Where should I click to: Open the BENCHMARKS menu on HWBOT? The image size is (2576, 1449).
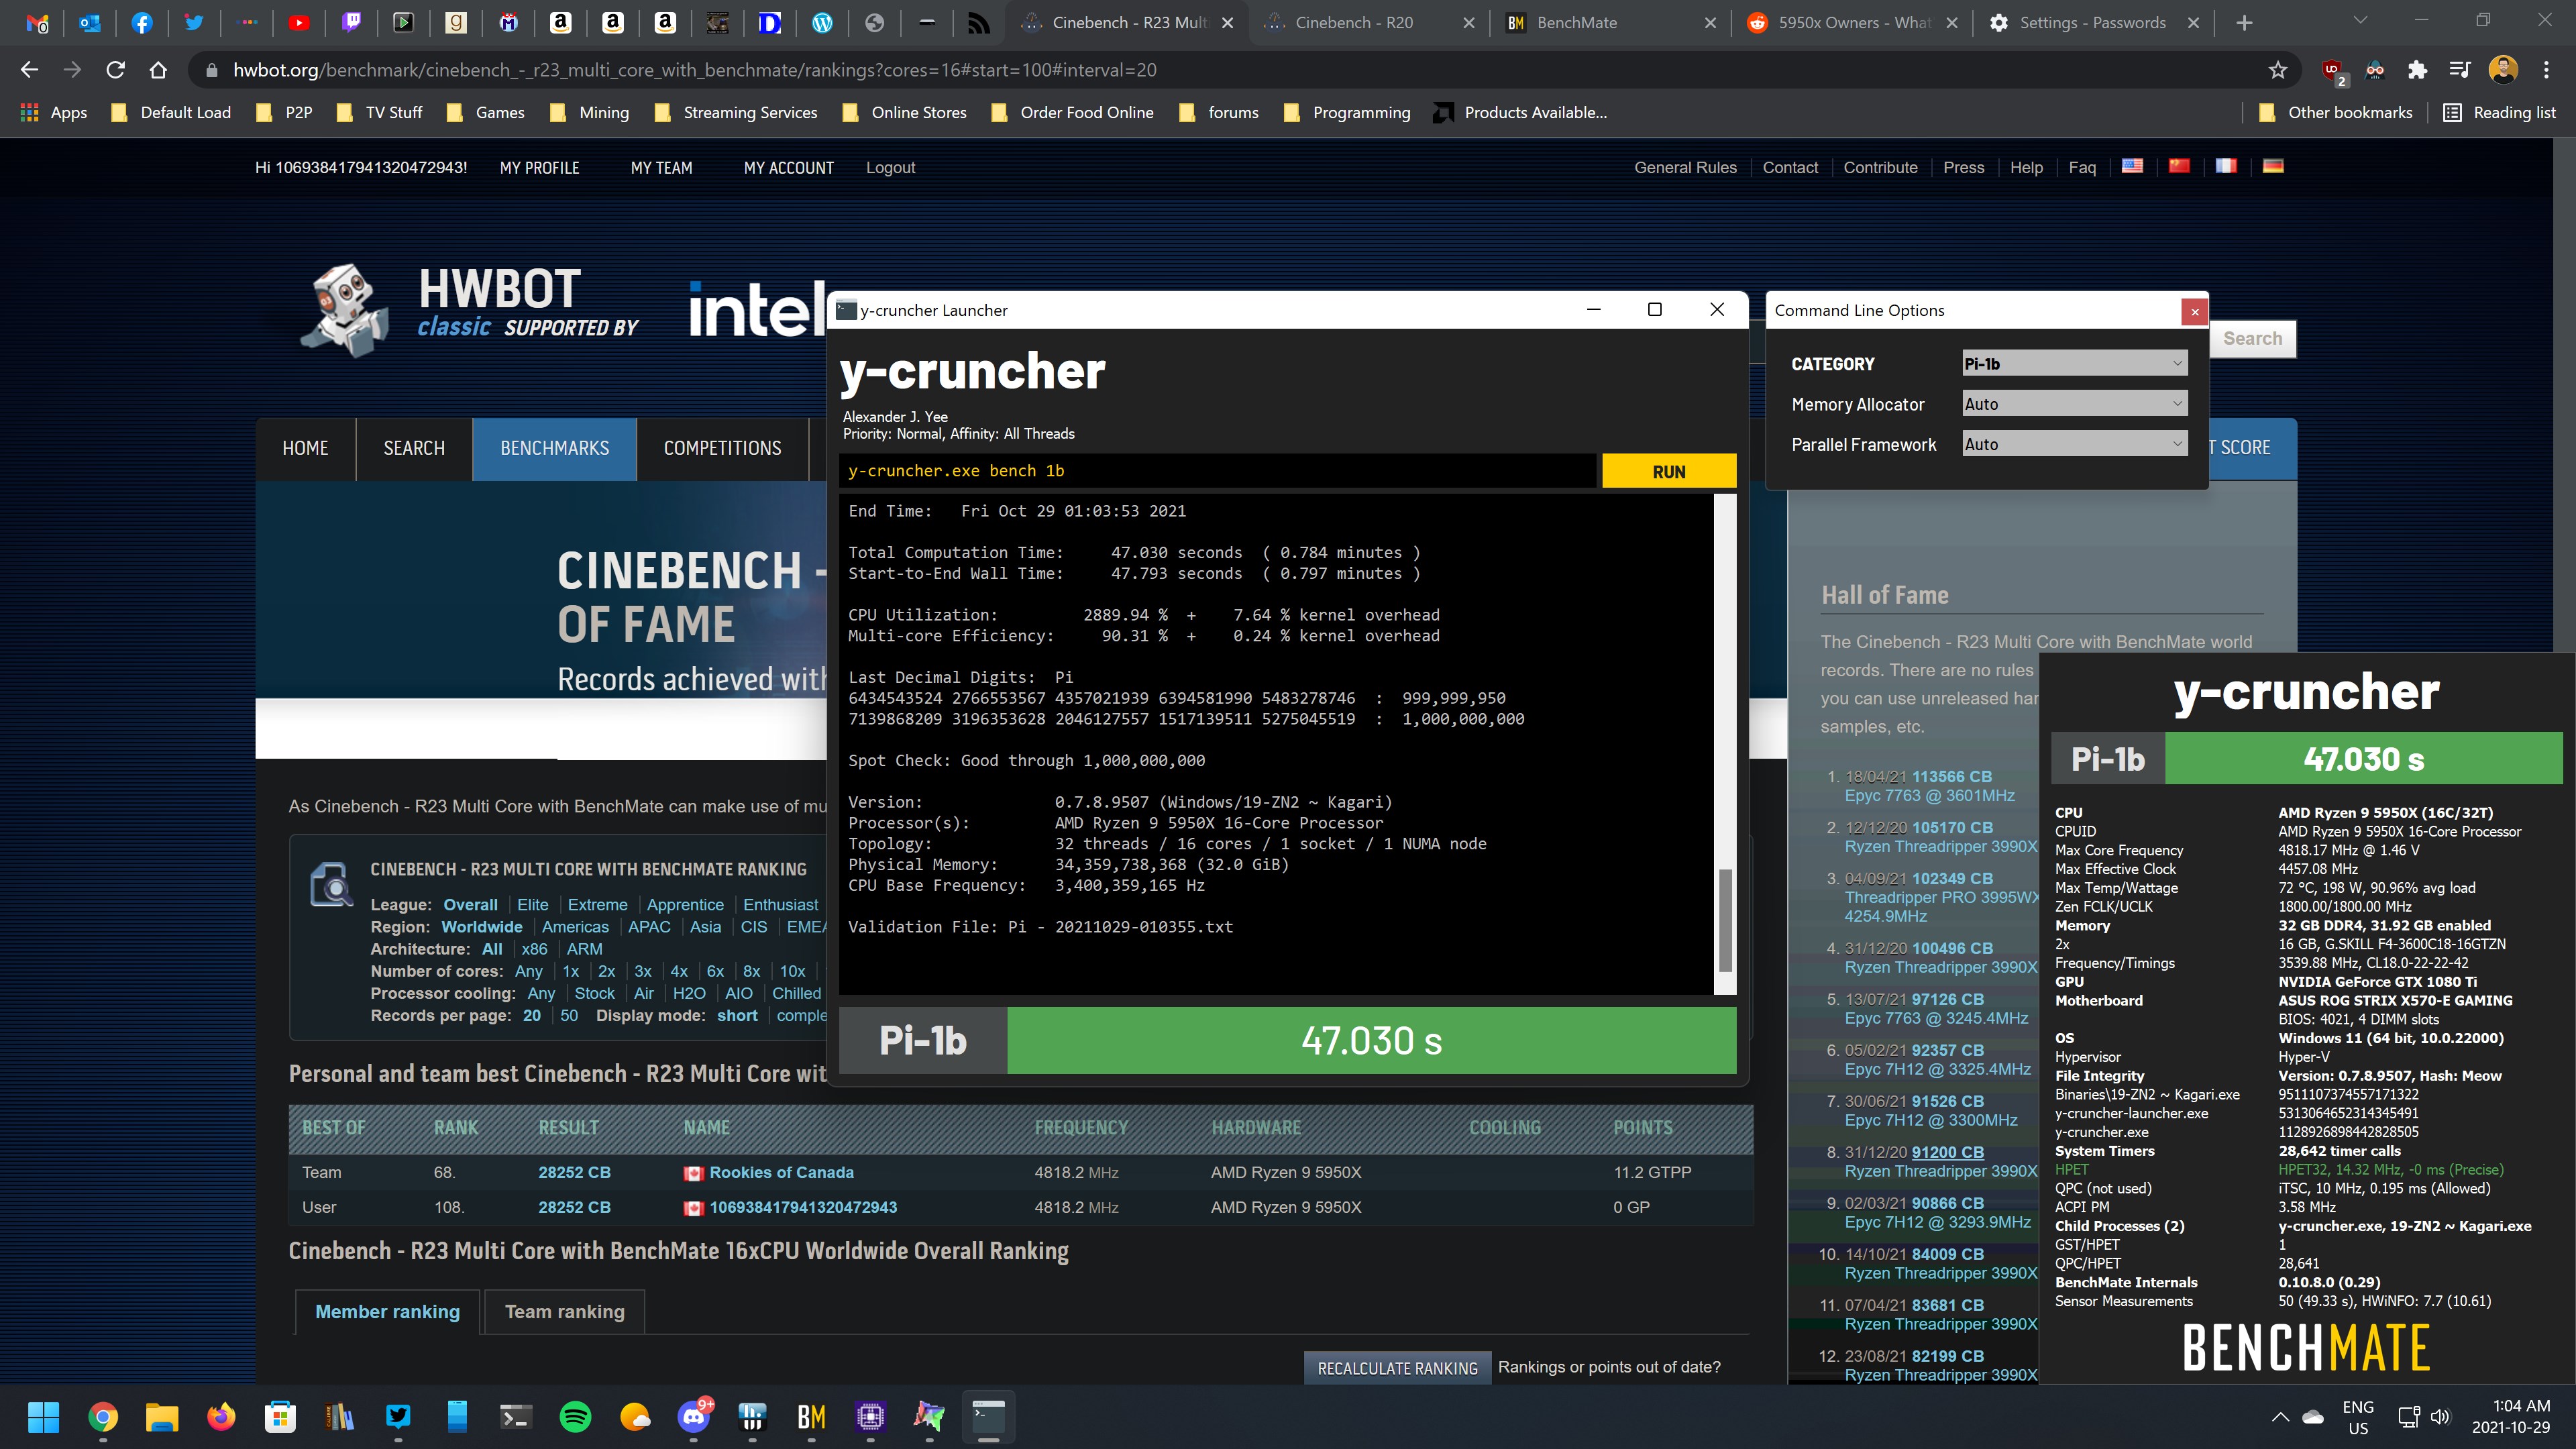pos(554,448)
